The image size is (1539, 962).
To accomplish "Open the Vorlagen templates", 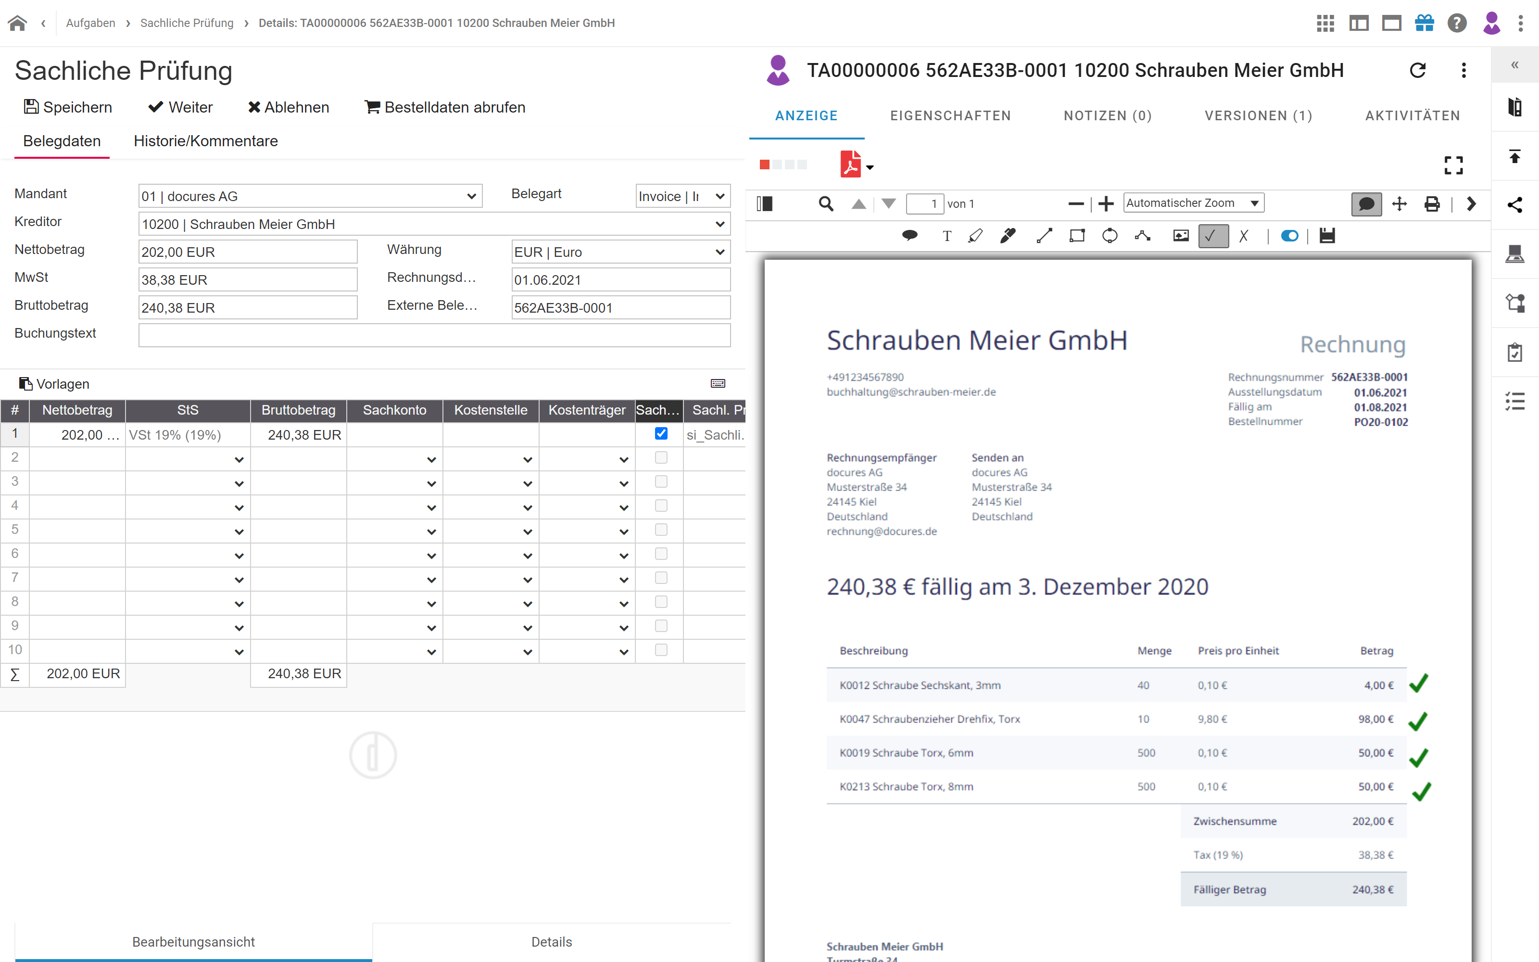I will point(54,384).
